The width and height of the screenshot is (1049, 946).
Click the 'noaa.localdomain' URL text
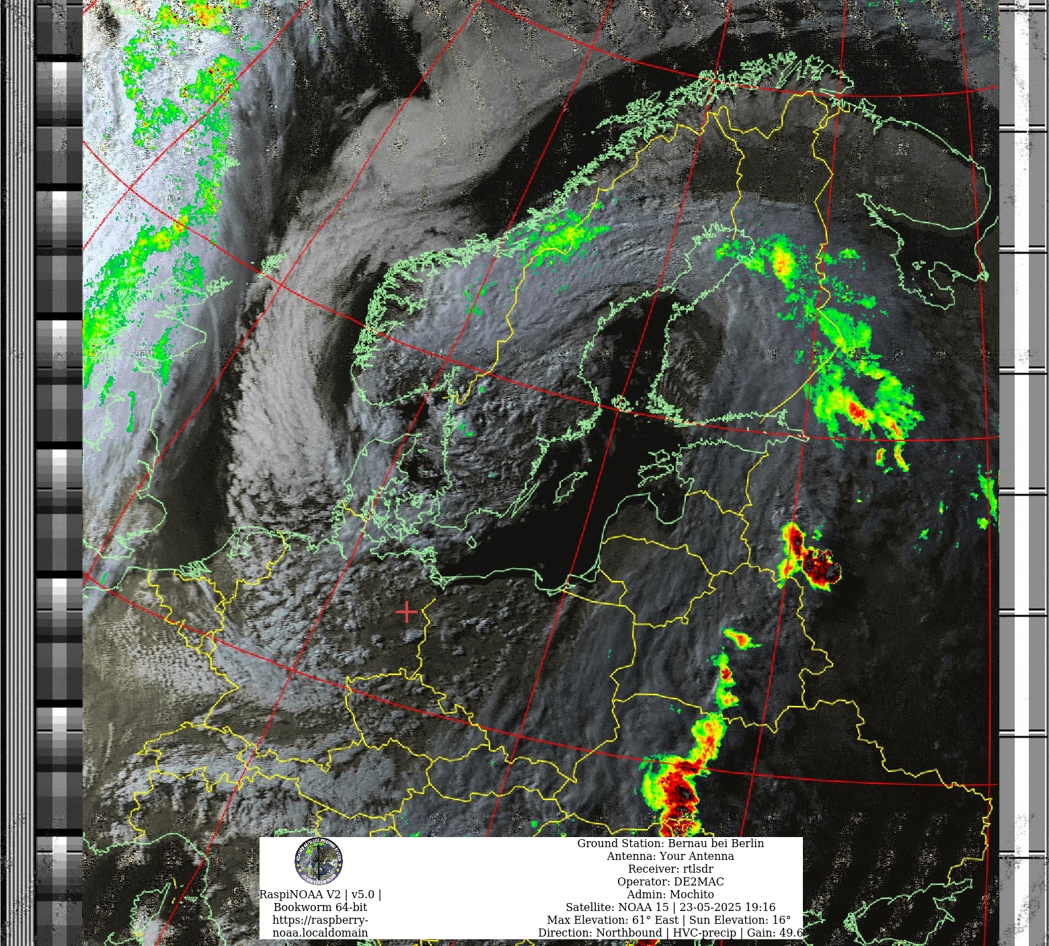[x=320, y=933]
